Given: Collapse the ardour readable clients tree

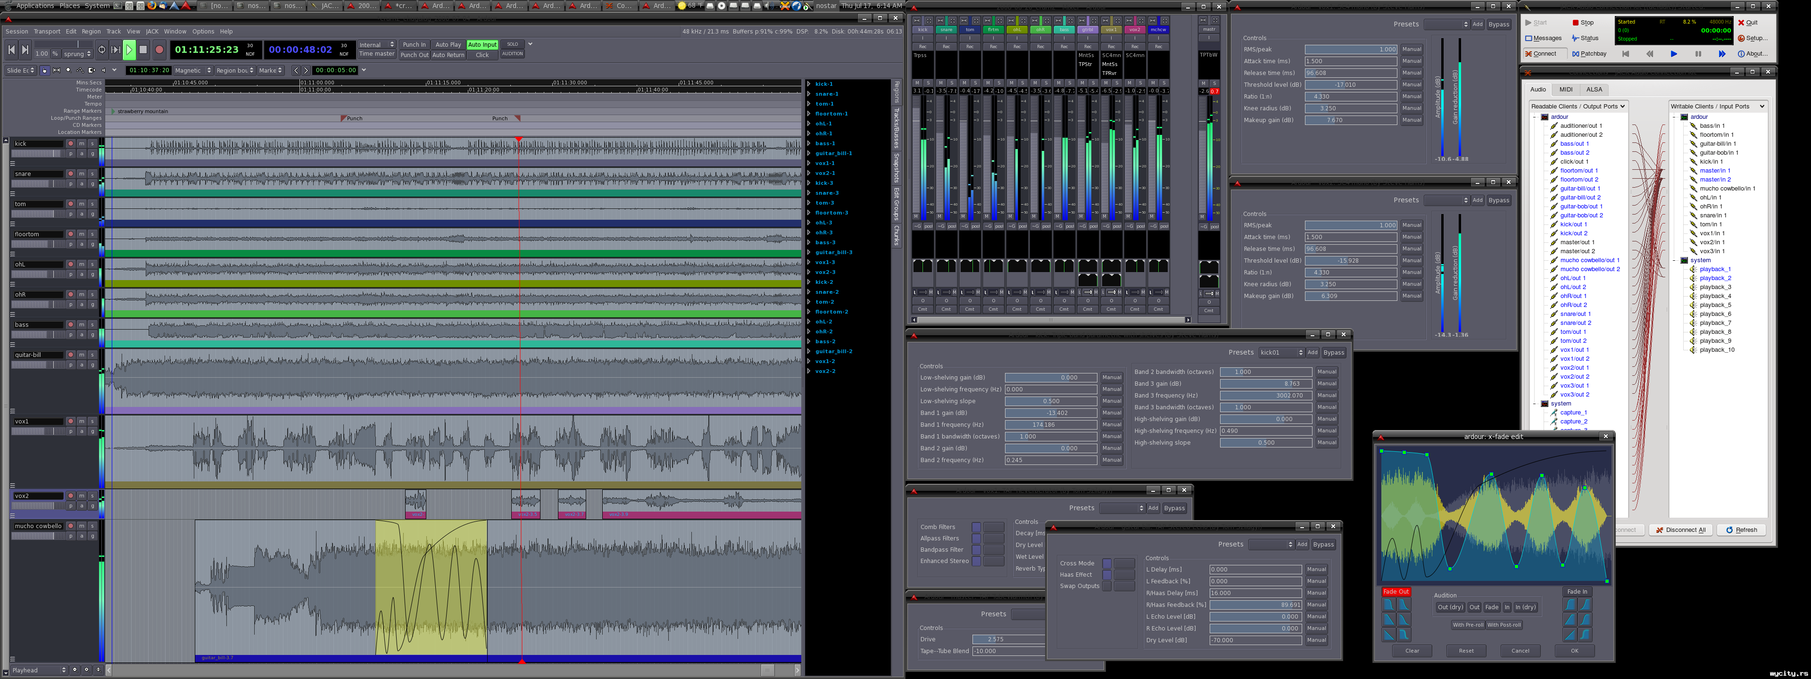Looking at the screenshot, I should coord(1535,116).
